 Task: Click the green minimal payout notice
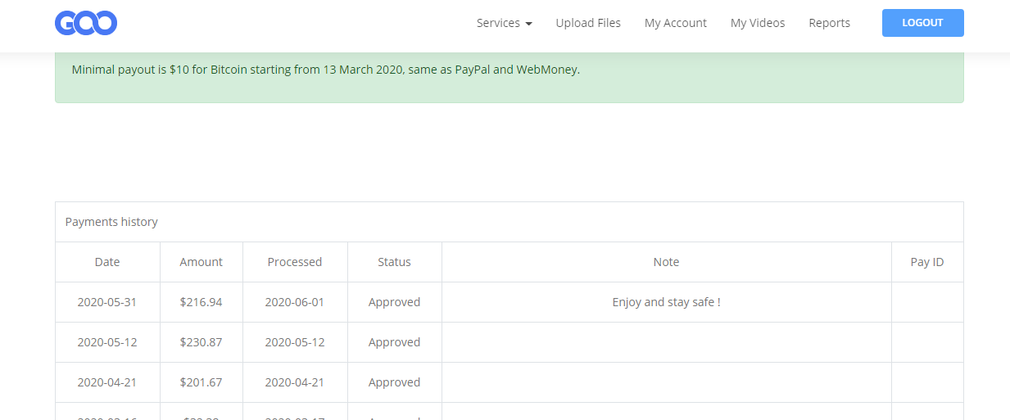[x=509, y=77]
